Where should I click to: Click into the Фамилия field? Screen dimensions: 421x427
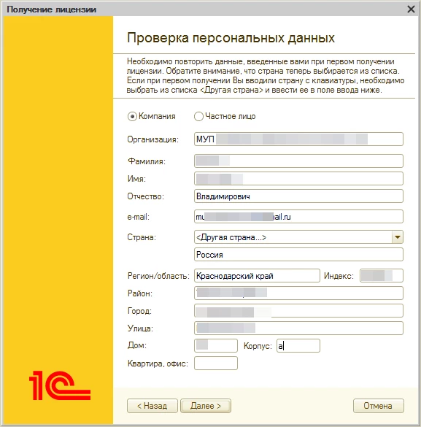point(298,161)
